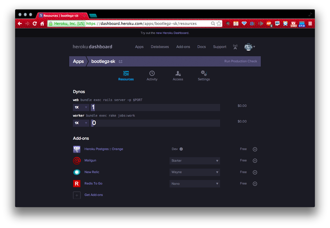
Task: Click the web dyno count slider
Action: coord(155,107)
